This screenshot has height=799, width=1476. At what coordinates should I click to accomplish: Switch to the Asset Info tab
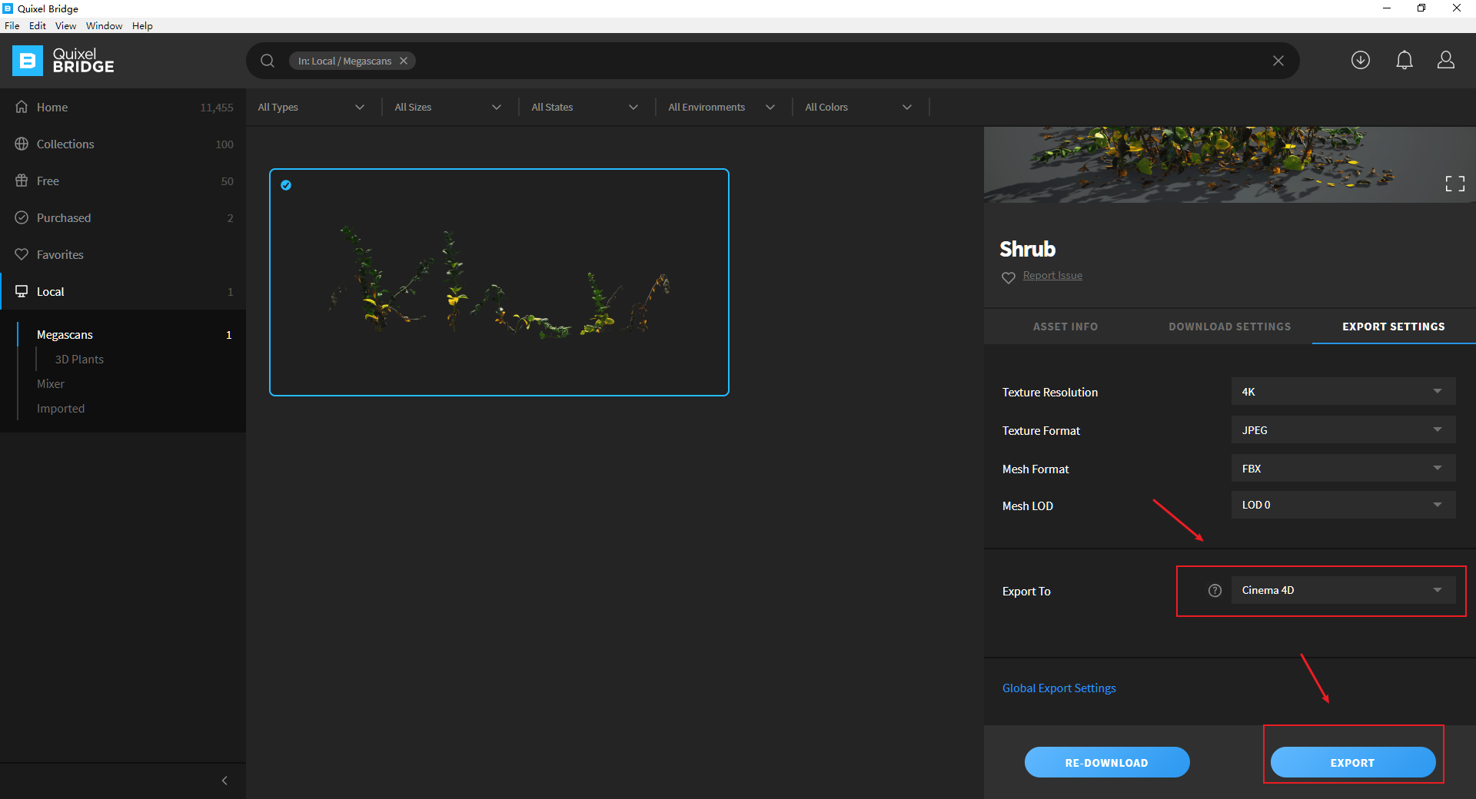(x=1065, y=327)
